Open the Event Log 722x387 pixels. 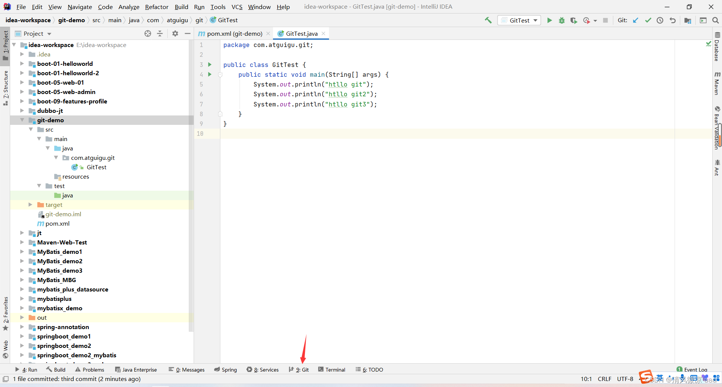692,370
